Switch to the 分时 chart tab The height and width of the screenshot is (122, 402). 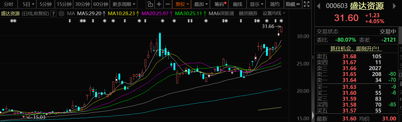pos(9,4)
